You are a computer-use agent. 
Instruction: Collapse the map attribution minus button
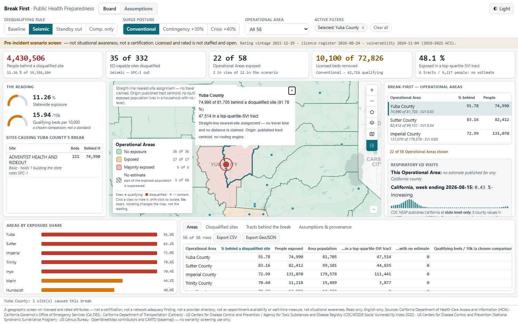pyautogui.click(x=373, y=209)
